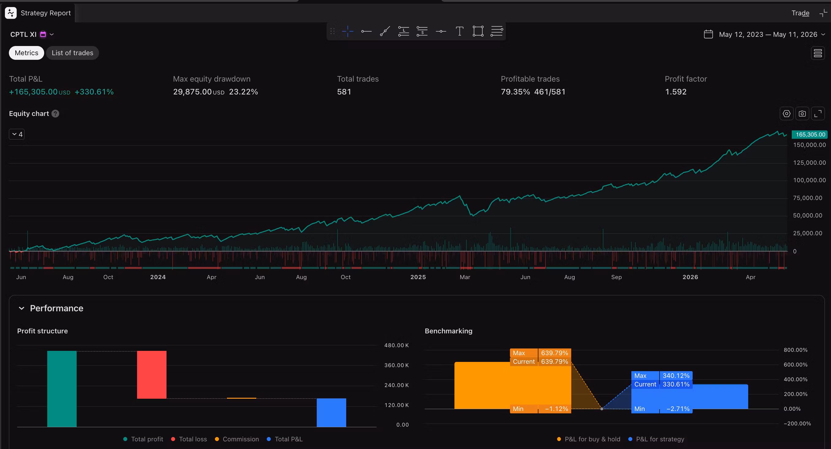This screenshot has width=831, height=449.
Task: Expand equity chart to fullscreen
Action: point(818,113)
